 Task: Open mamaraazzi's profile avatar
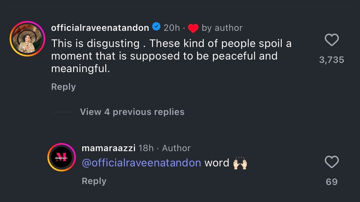click(x=61, y=157)
